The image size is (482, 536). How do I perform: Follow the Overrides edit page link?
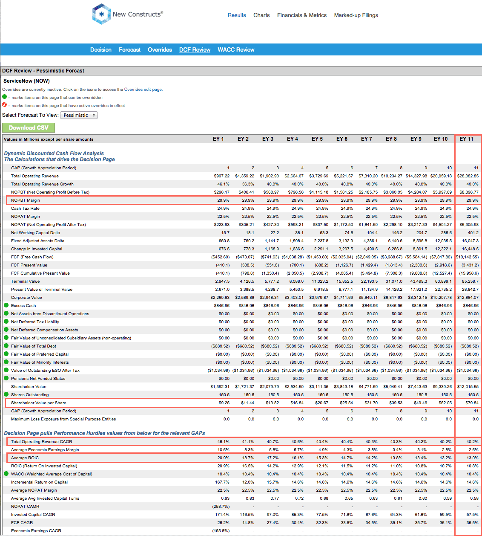pyautogui.click(x=143, y=90)
